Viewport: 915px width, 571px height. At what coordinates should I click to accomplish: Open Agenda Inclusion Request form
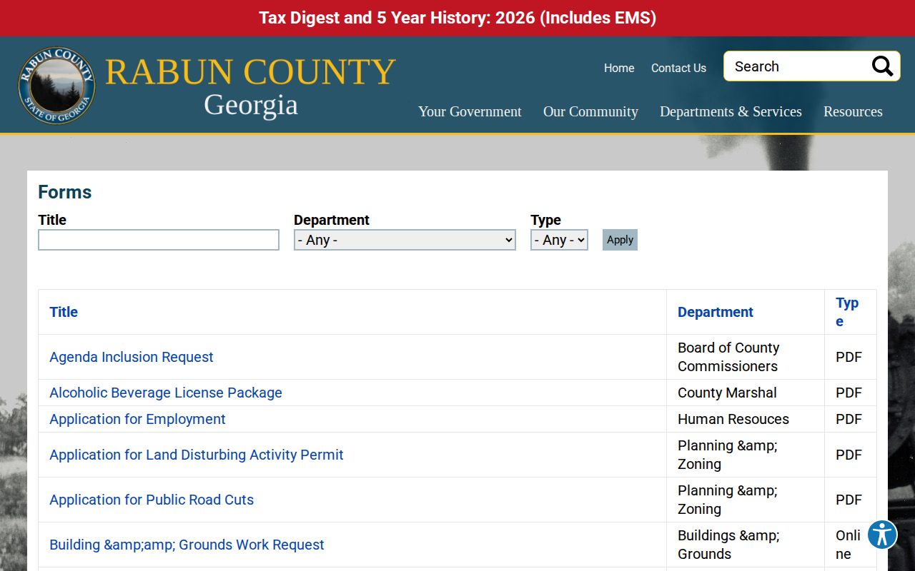[x=132, y=357]
